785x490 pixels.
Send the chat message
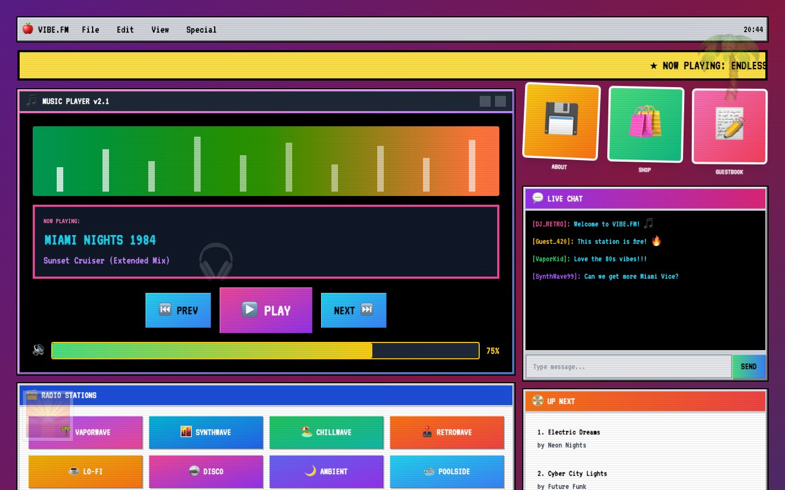click(748, 366)
